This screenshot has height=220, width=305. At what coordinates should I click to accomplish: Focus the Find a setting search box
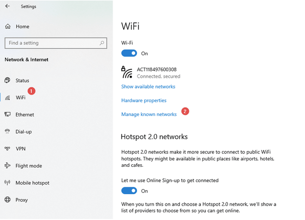(x=56, y=43)
